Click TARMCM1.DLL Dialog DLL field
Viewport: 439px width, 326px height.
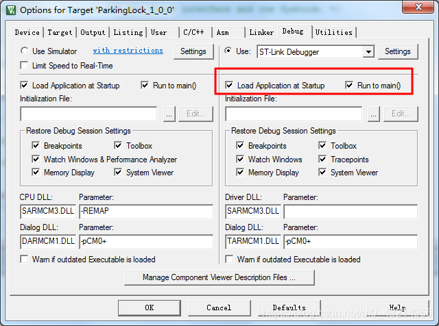point(253,241)
